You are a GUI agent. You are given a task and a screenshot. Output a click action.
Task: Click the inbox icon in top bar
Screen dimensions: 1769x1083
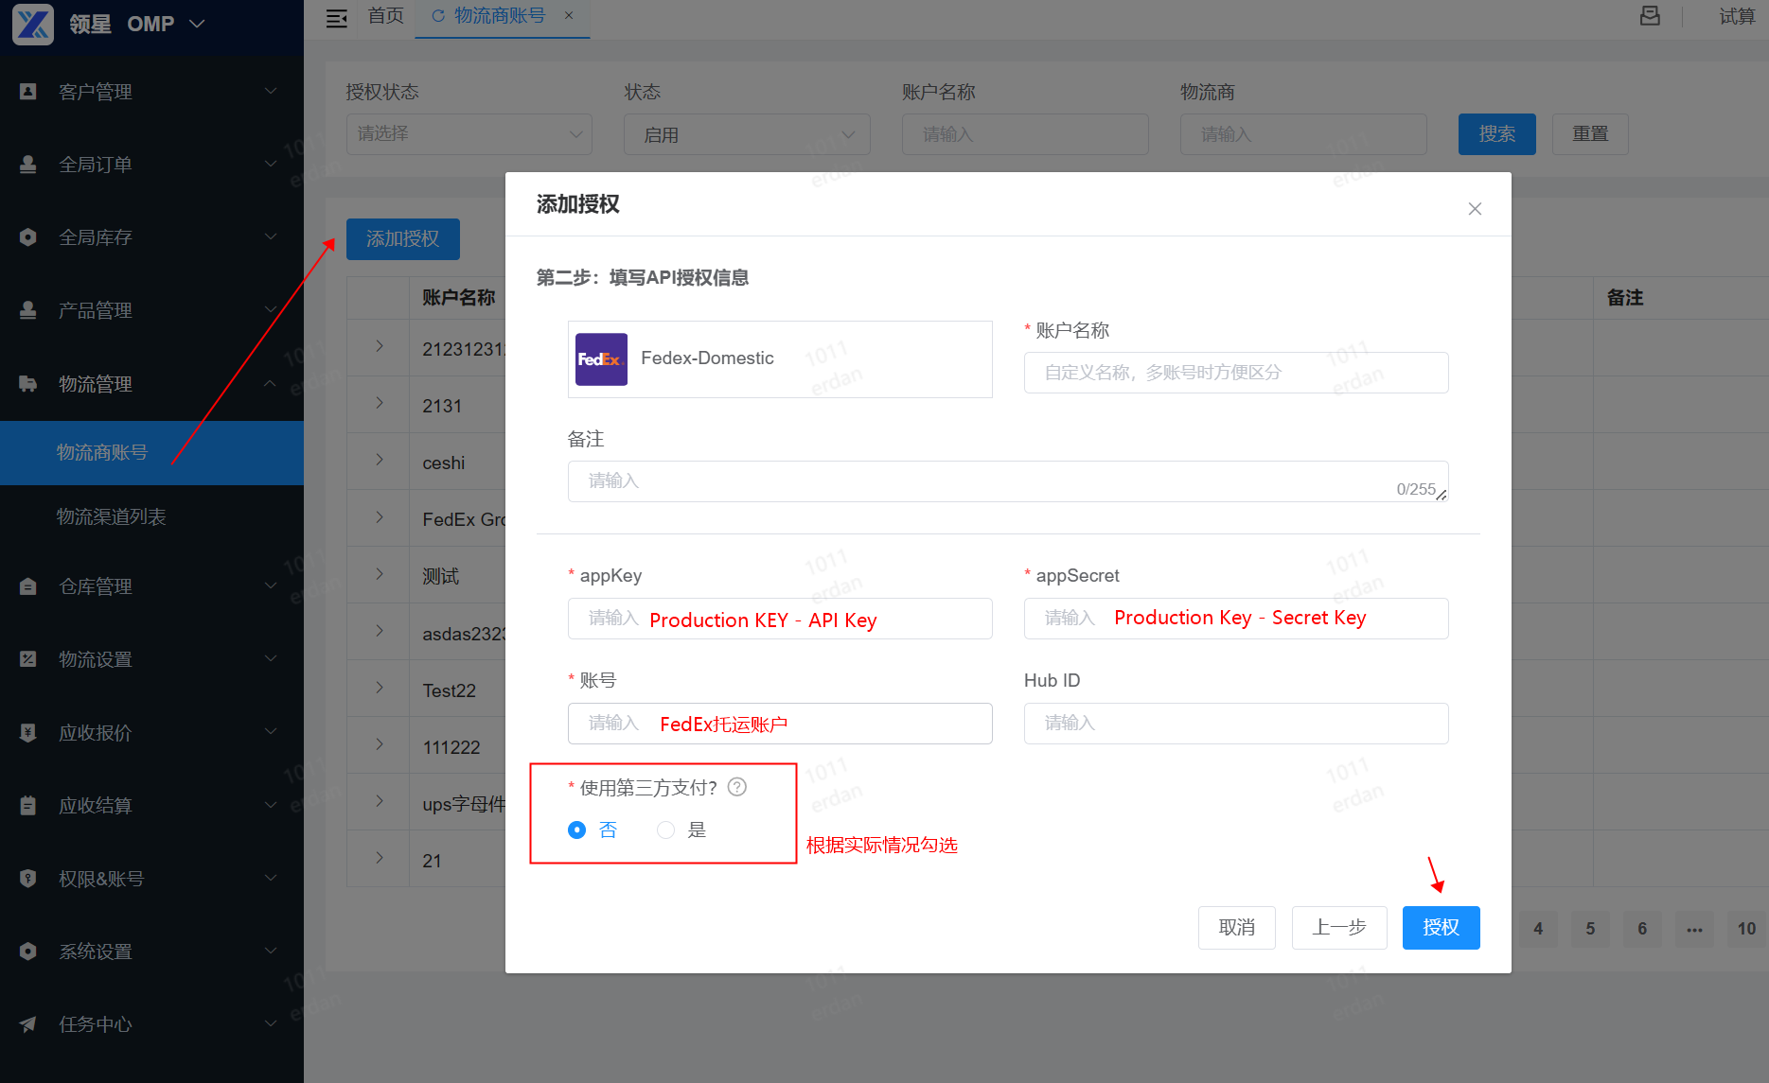[1650, 16]
